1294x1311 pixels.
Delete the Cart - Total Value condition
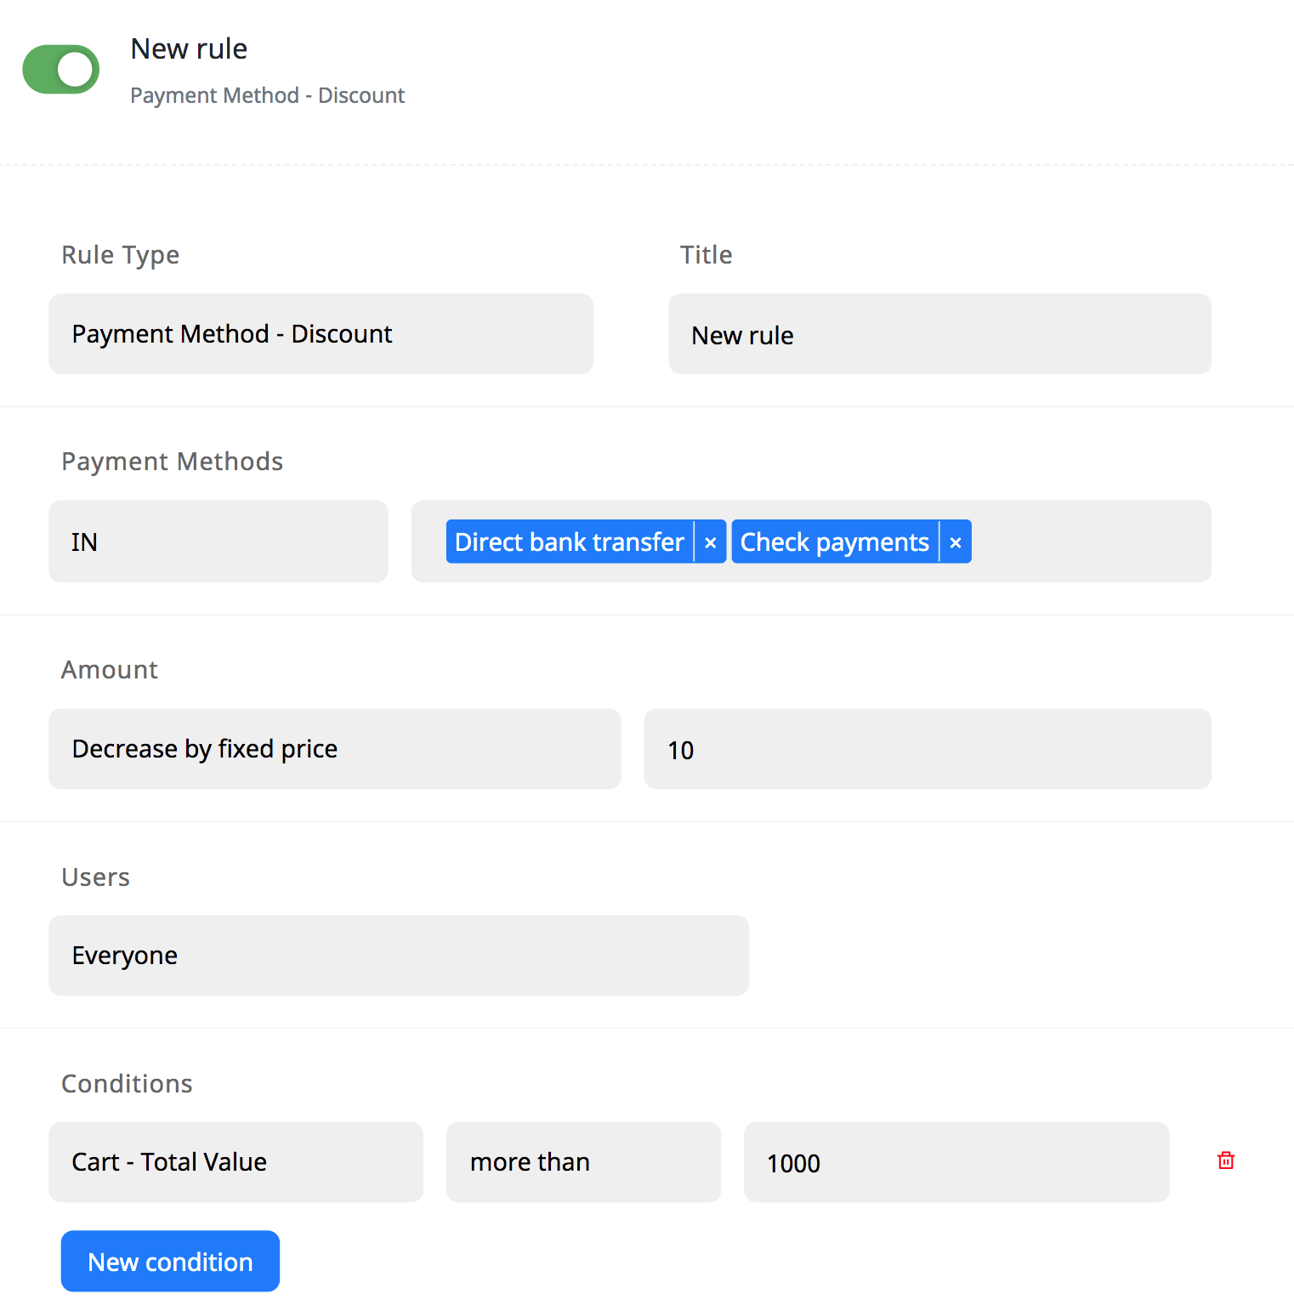[x=1225, y=1161]
